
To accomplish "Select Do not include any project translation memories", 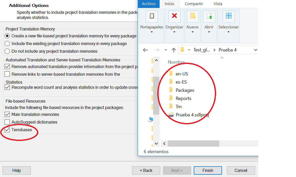I will coord(7,51).
